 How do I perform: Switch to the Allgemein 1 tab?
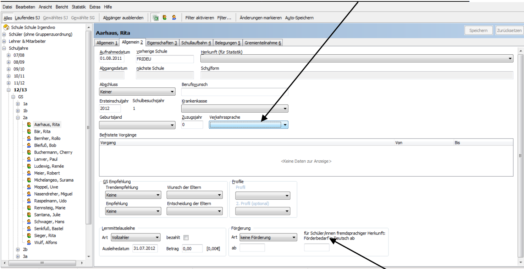coord(107,43)
